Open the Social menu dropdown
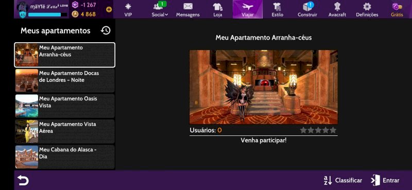The image size is (412, 190). [x=160, y=9]
